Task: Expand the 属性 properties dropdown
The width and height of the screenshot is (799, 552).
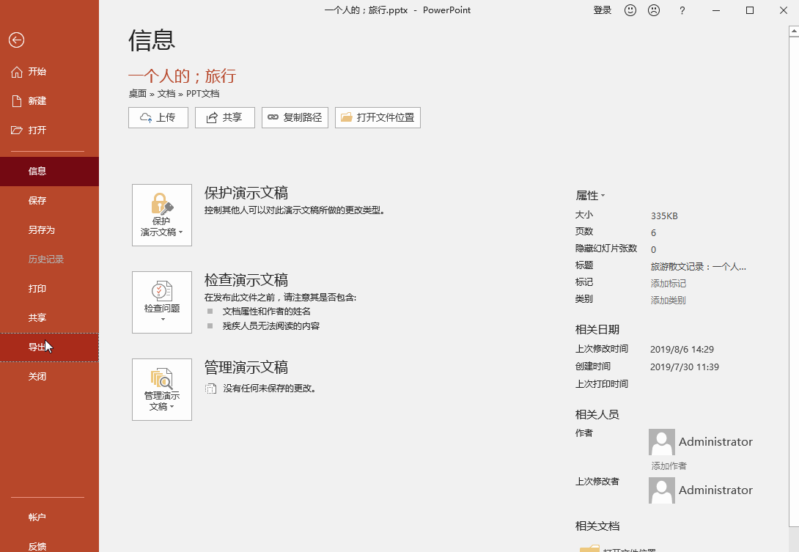Action: pyautogui.click(x=590, y=196)
